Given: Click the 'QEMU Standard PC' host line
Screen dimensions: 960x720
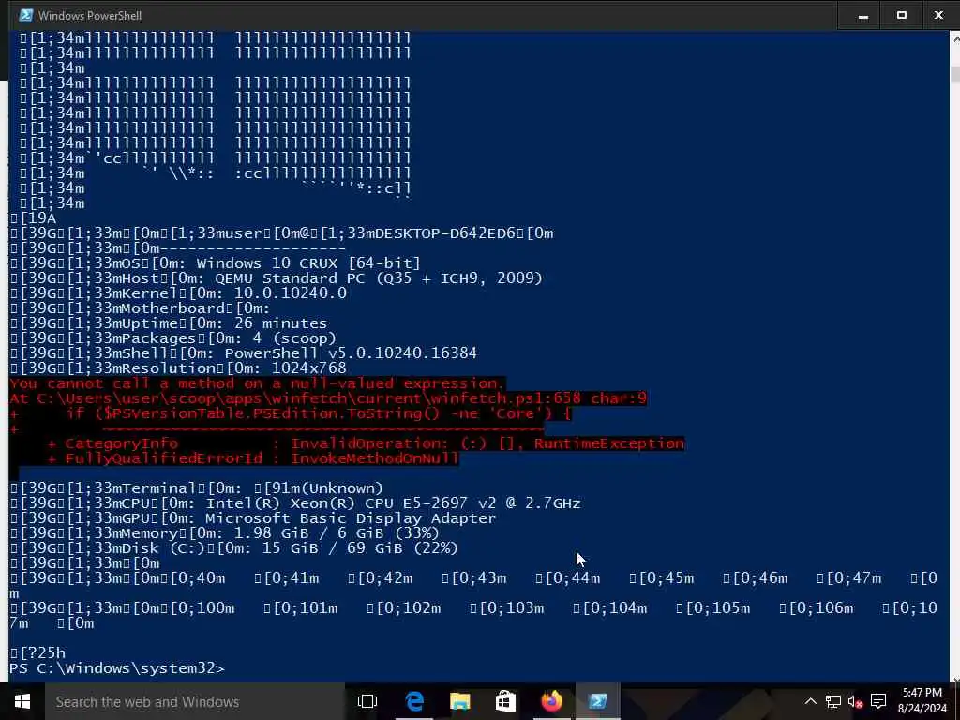Looking at the screenshot, I should click(x=277, y=277).
